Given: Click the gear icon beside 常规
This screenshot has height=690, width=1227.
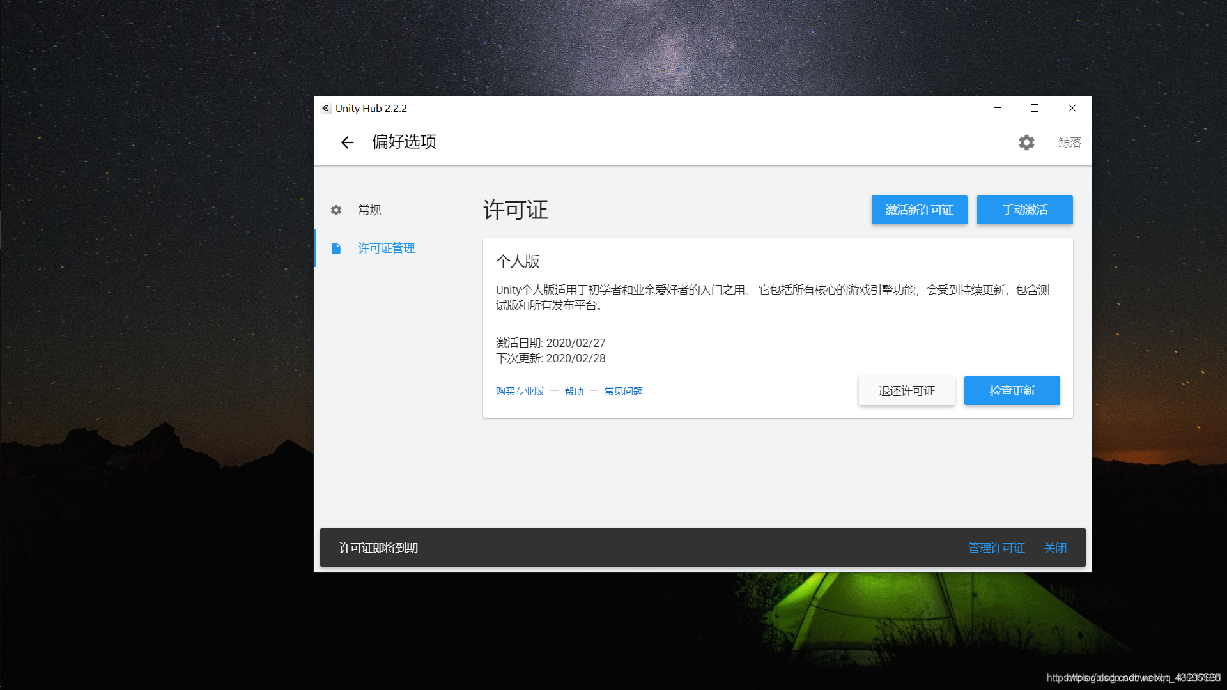Looking at the screenshot, I should [x=336, y=210].
